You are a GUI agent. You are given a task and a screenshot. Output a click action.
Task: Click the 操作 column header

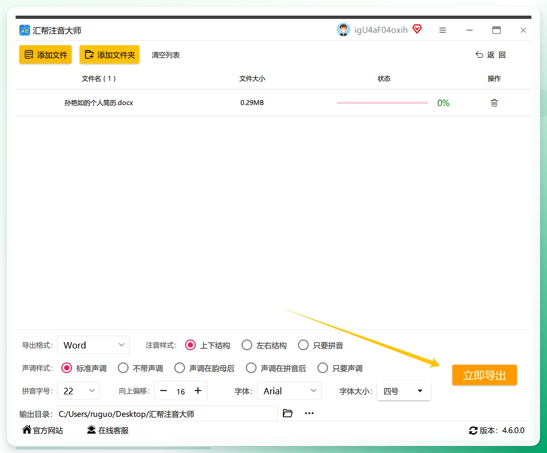pos(494,79)
